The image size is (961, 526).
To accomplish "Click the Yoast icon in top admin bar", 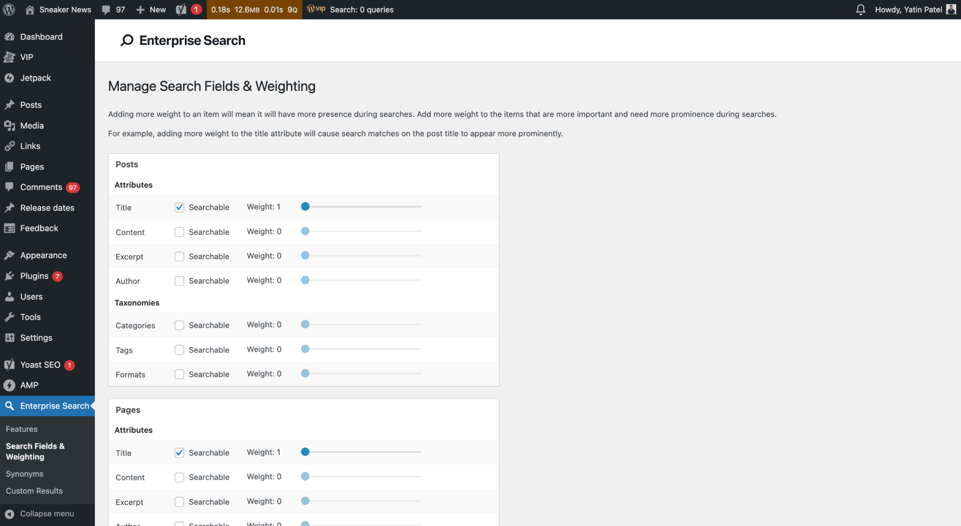I will coord(181,10).
